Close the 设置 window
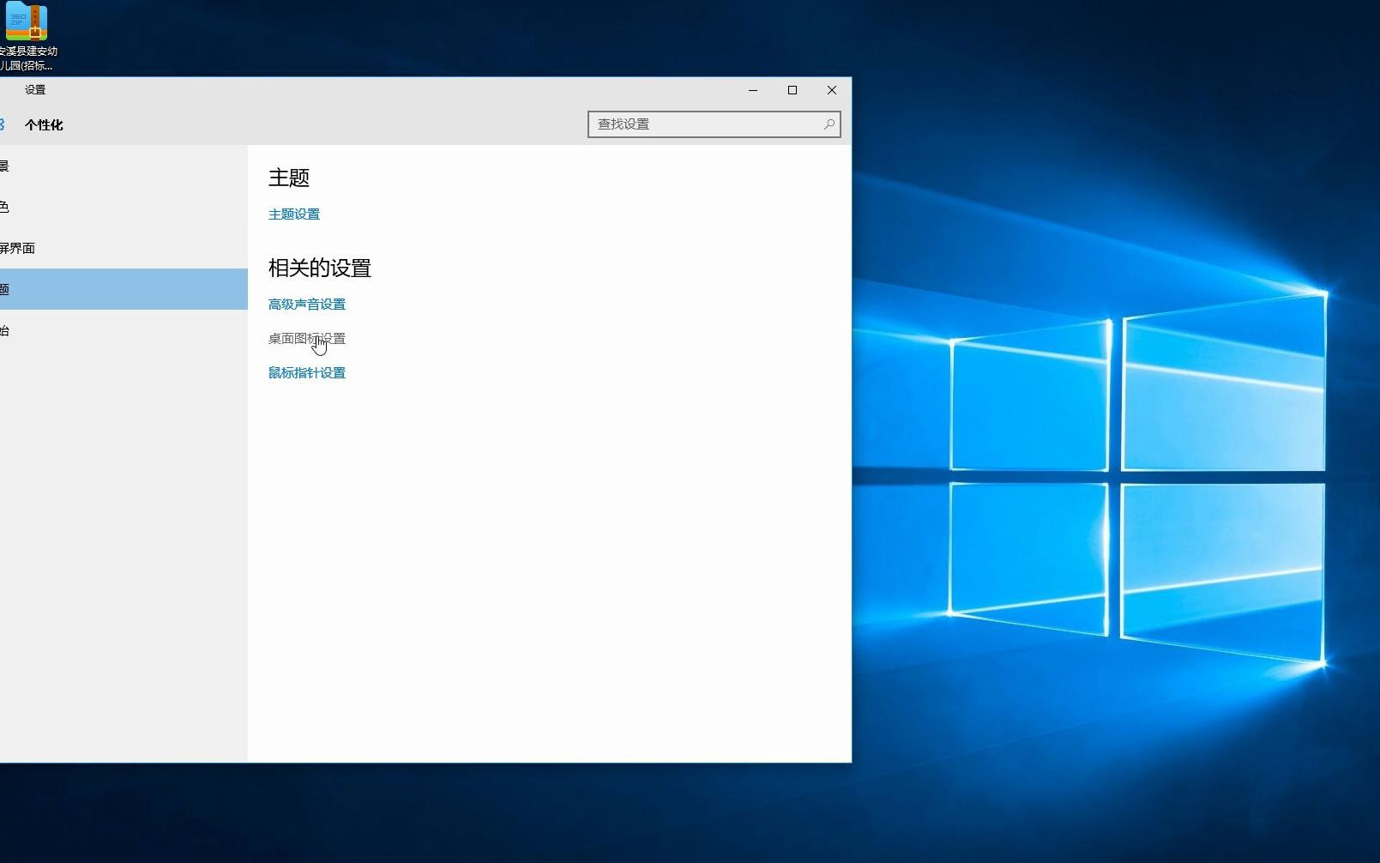Image resolution: width=1380 pixels, height=863 pixels. tap(832, 90)
